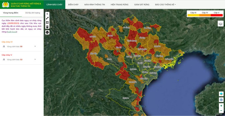The width and height of the screenshot is (225, 116).
Task: Click flame icon beside Vùng cảnh báo: 90
Action: [x=4, y=46]
